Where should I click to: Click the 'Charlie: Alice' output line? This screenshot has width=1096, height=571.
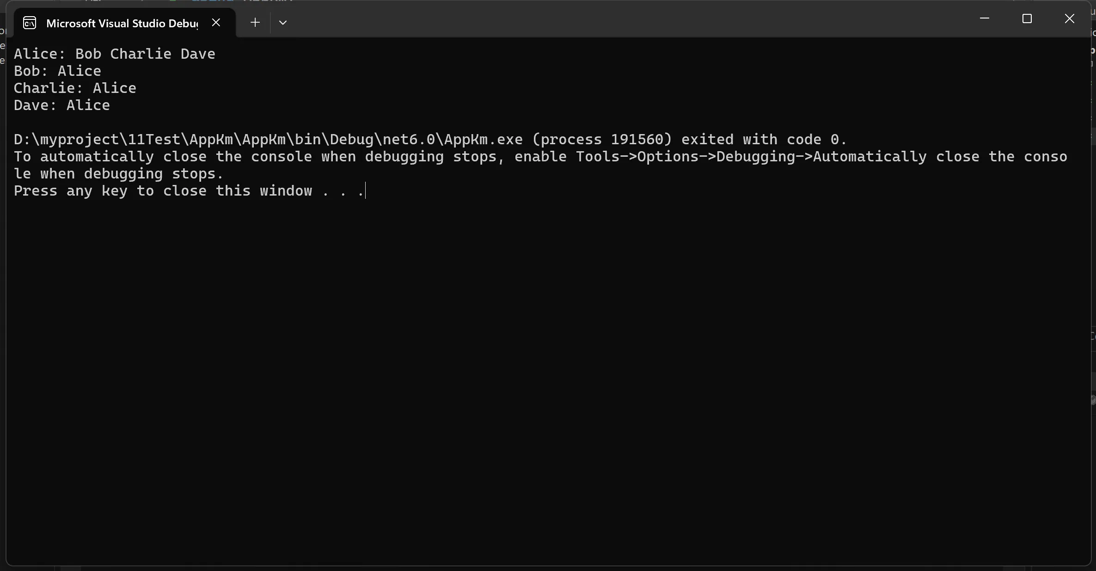[x=75, y=88]
